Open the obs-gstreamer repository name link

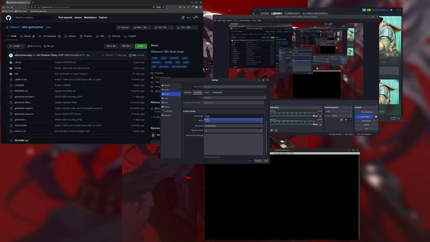pyautogui.click(x=32, y=27)
